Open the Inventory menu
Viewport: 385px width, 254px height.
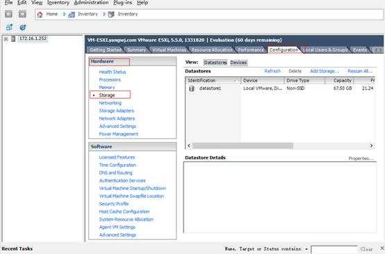coord(58,3)
